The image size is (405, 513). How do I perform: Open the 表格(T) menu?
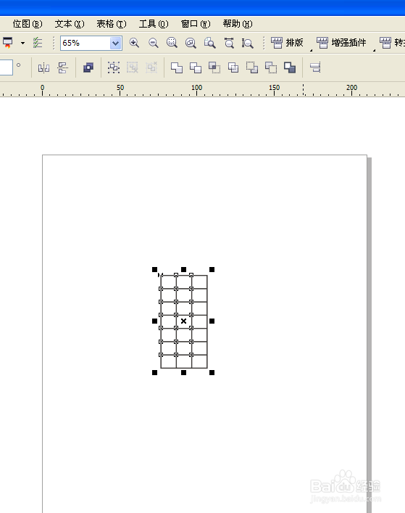112,24
